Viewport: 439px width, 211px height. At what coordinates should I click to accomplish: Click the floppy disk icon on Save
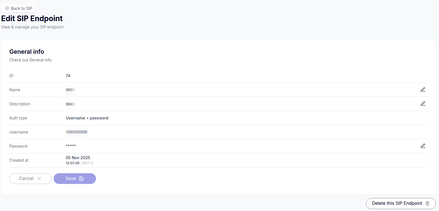point(81,179)
